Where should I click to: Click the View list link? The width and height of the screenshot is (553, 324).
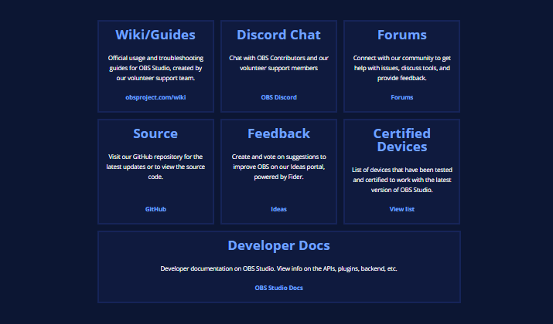[x=401, y=209]
